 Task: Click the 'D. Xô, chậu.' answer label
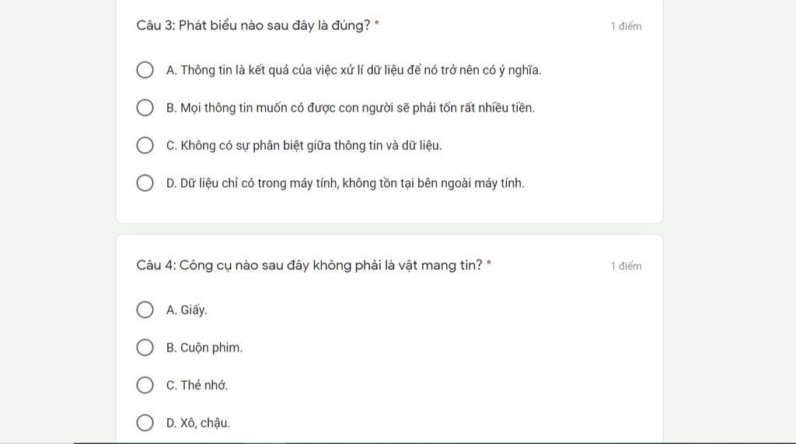(x=198, y=423)
